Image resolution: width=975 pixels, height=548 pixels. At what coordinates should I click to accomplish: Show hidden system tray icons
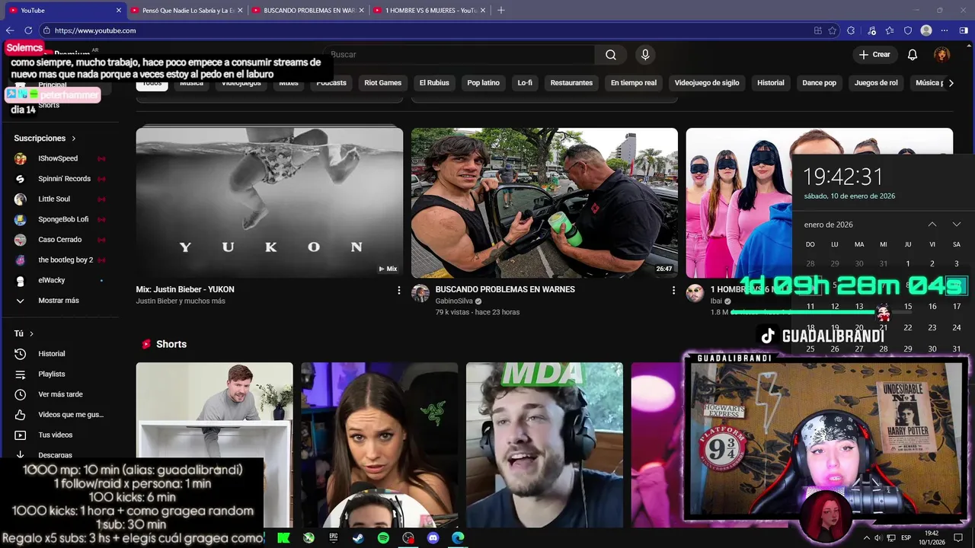[x=866, y=538]
